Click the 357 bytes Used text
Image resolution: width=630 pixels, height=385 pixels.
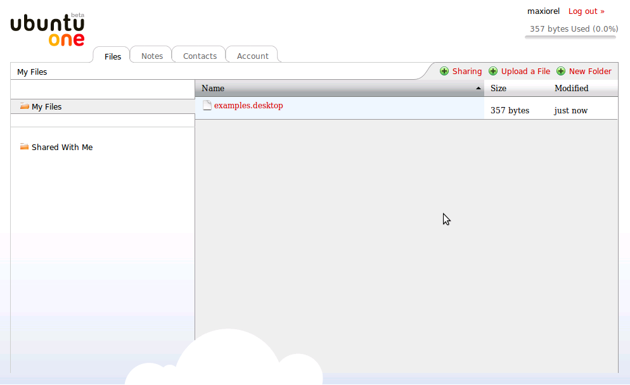[574, 29]
